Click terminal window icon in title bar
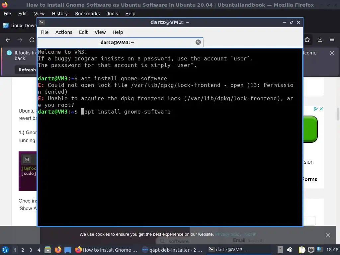The width and height of the screenshot is (340, 255). click(x=42, y=22)
